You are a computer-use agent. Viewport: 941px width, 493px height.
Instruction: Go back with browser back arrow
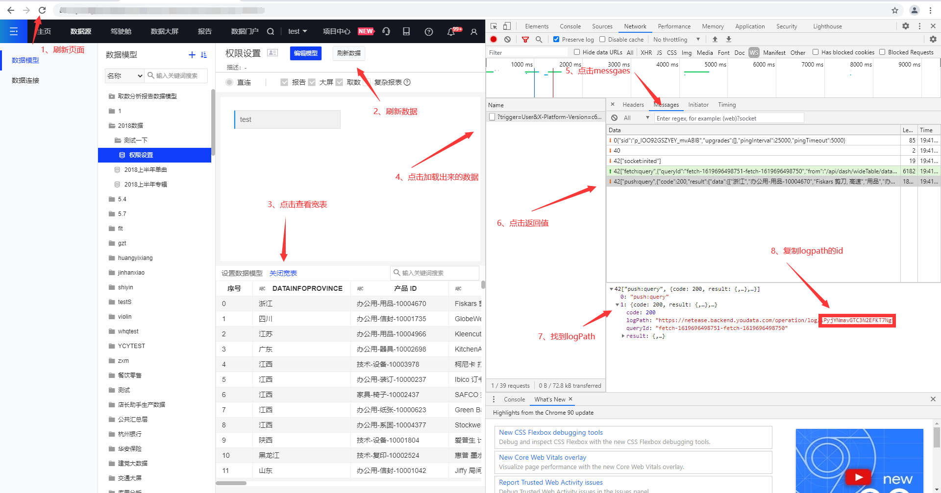(x=11, y=10)
